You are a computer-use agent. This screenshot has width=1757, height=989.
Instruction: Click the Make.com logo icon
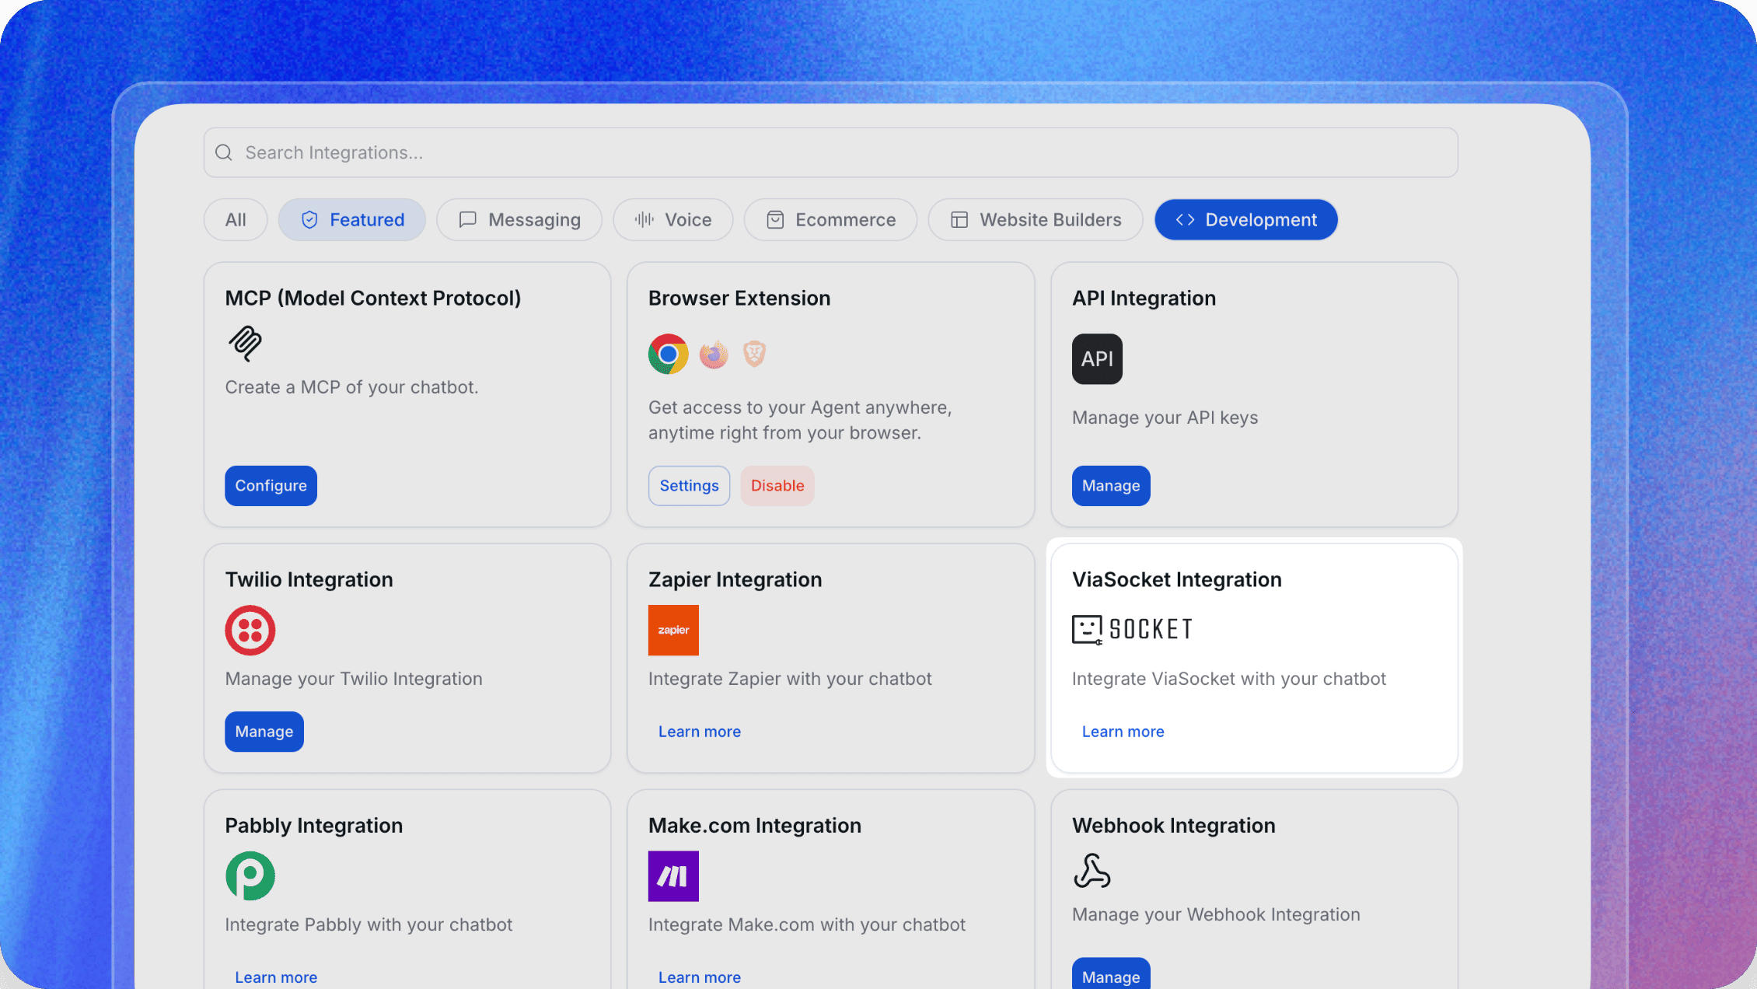click(x=673, y=875)
